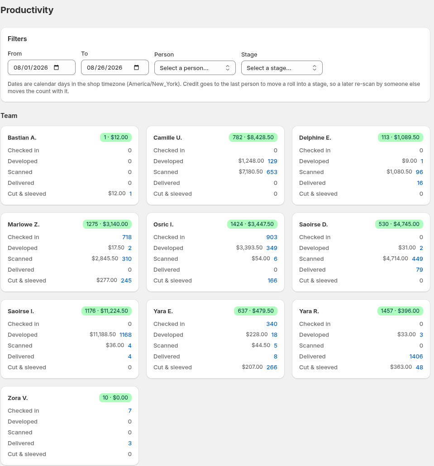
Task: Click Saoirse I. Developed amount $11,188.50
Action: click(103, 334)
